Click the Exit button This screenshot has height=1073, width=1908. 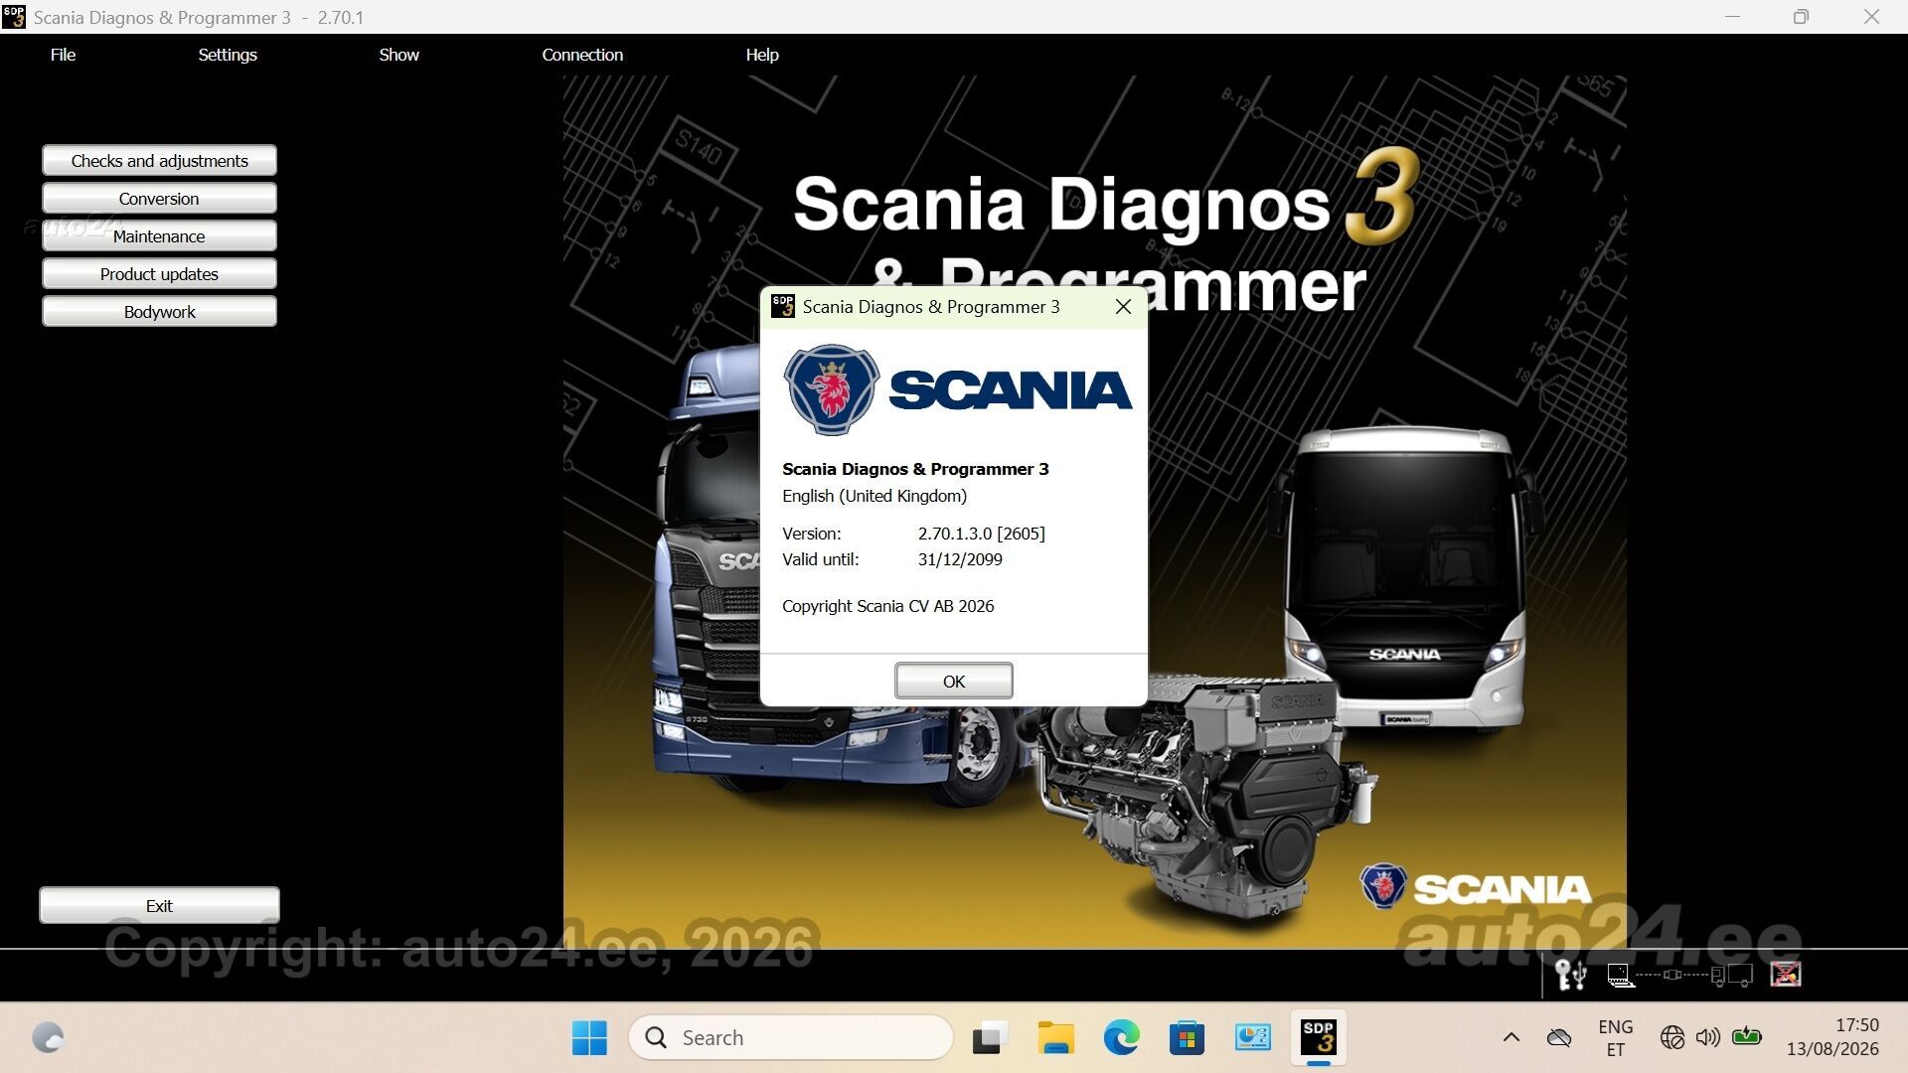(x=159, y=906)
